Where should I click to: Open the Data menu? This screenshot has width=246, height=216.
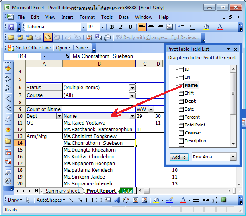tap(123, 17)
